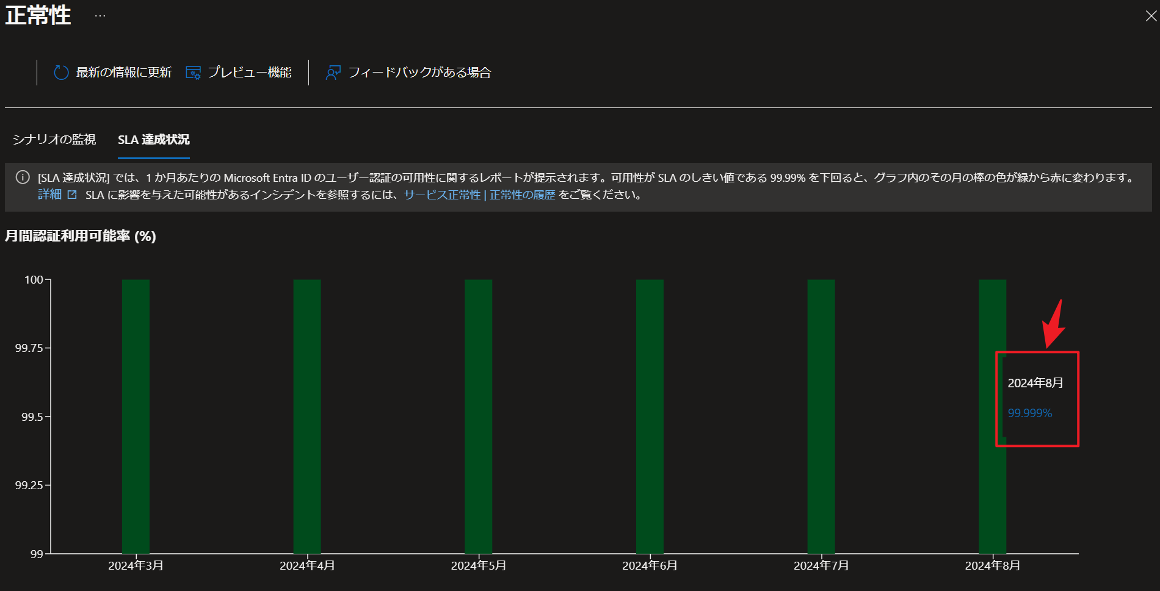Open the 詳細 link
Screen dimensions: 1160x591
click(x=49, y=195)
